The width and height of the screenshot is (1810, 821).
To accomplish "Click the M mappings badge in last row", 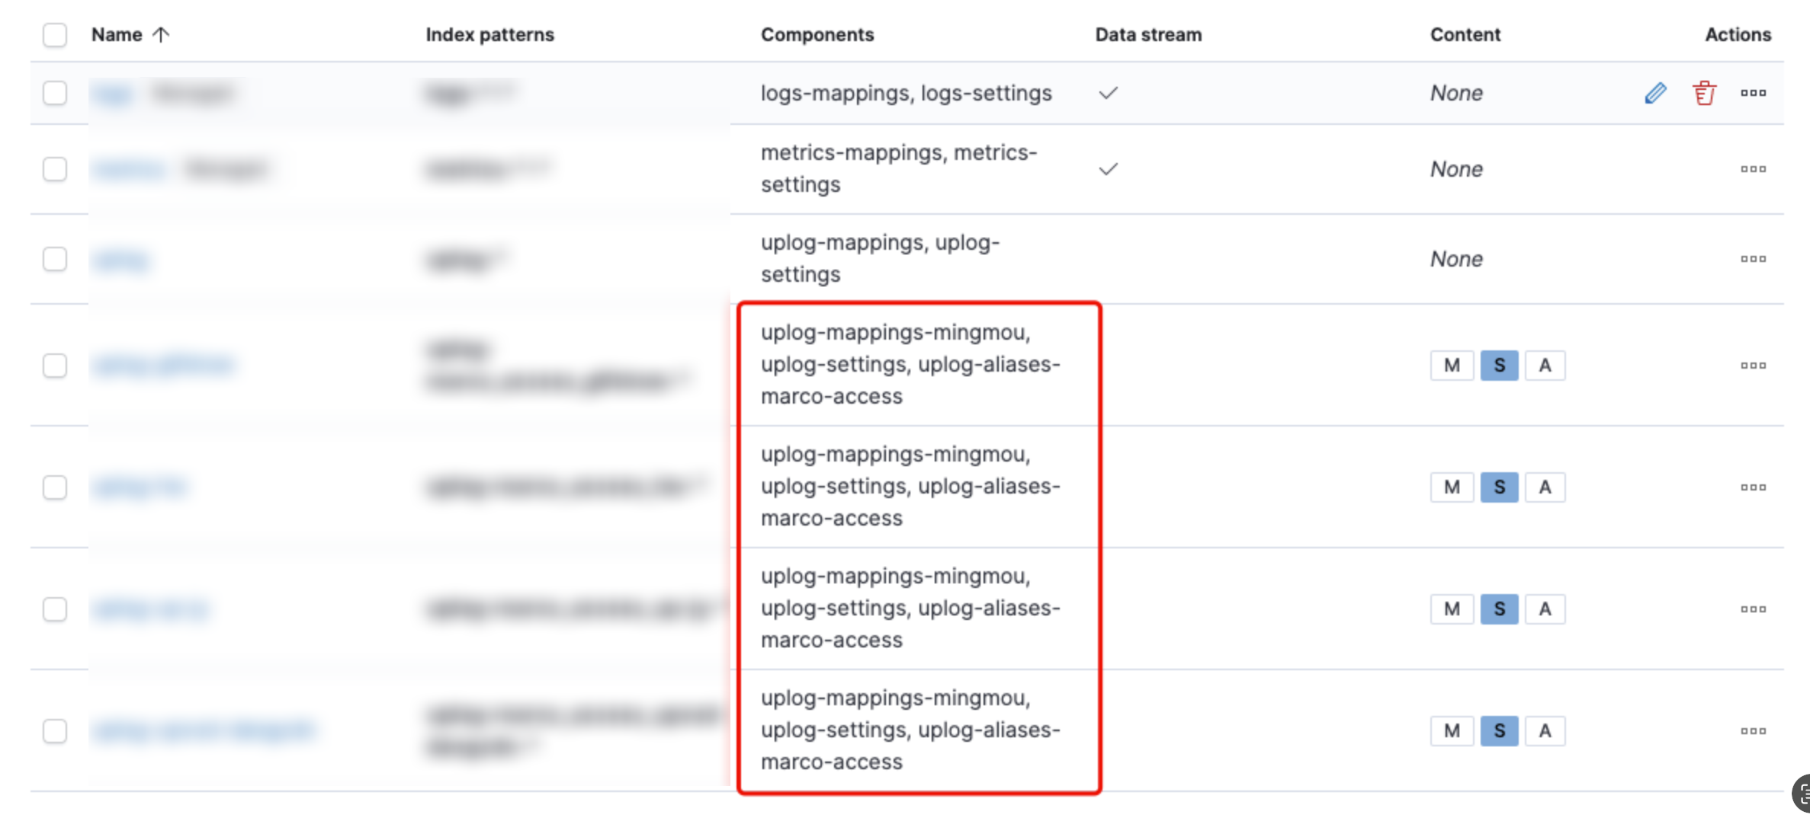I will [x=1452, y=731].
